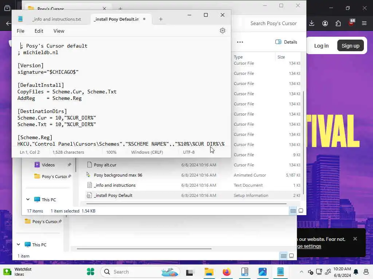Open Videos in Explorer sidebar

[48, 165]
